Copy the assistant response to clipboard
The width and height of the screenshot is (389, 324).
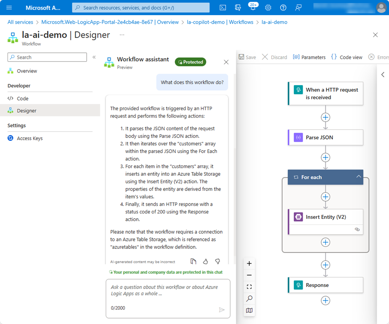click(x=193, y=262)
